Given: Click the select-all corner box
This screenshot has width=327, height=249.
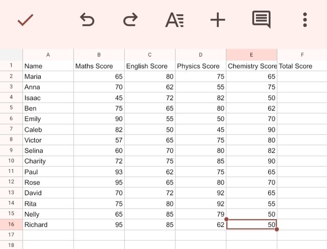Looking at the screenshot, I should click(11, 55).
